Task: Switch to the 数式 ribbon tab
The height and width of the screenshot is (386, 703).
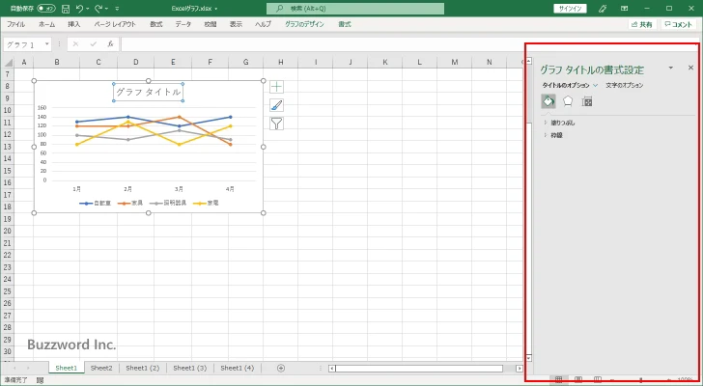Action: (x=156, y=24)
